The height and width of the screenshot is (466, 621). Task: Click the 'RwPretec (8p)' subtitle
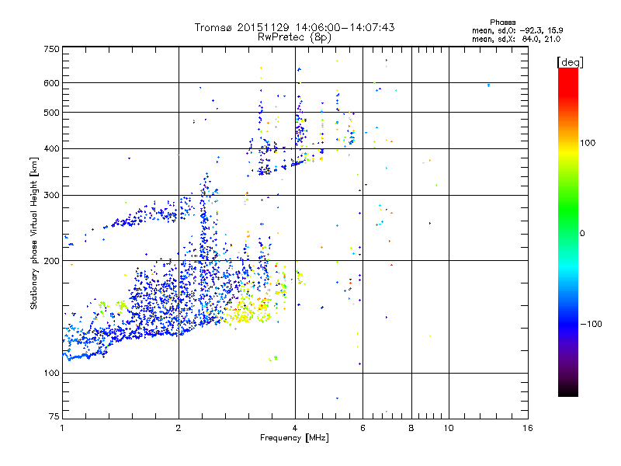[x=294, y=37]
